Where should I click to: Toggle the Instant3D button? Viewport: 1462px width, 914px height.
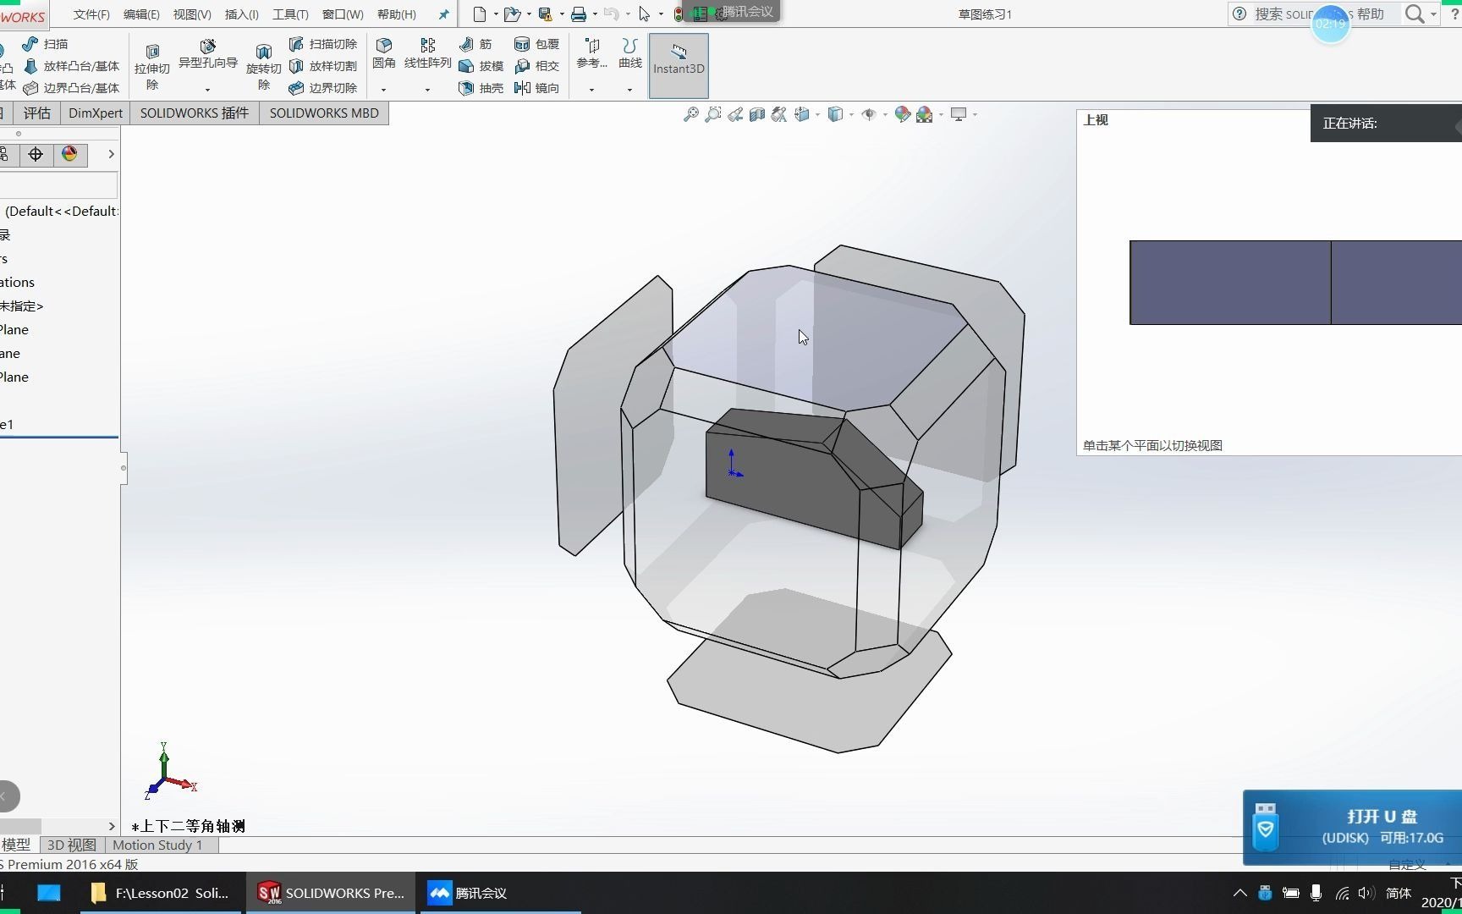[x=679, y=66]
